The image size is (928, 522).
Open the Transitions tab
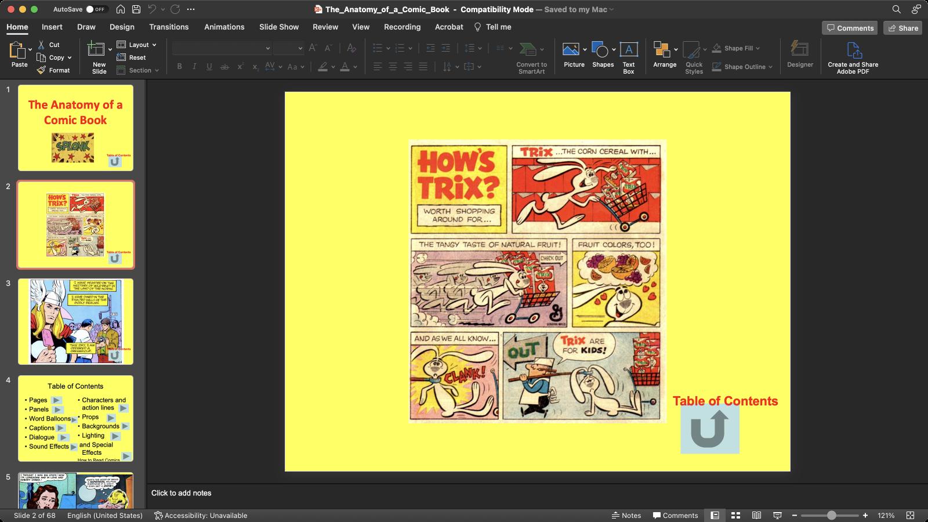point(169,27)
